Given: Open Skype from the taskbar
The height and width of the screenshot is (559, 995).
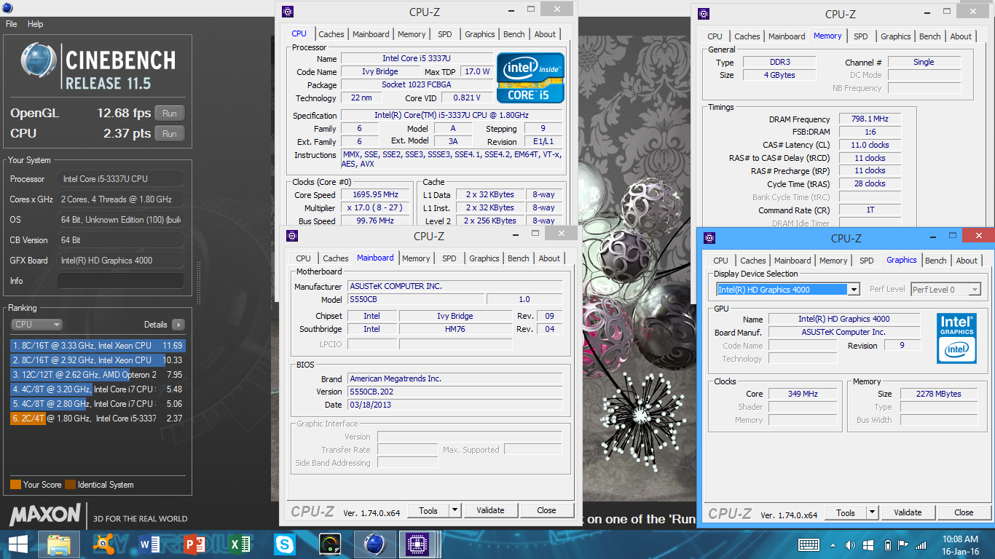Looking at the screenshot, I should pyautogui.click(x=284, y=544).
